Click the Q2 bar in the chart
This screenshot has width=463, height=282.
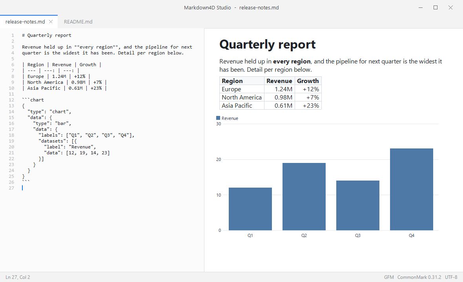pos(304,197)
